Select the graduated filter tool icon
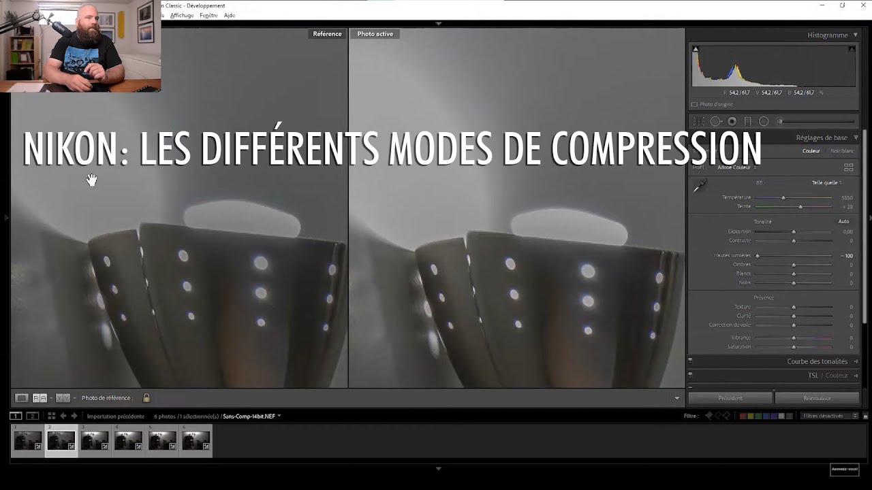The height and width of the screenshot is (490, 872). tap(748, 121)
